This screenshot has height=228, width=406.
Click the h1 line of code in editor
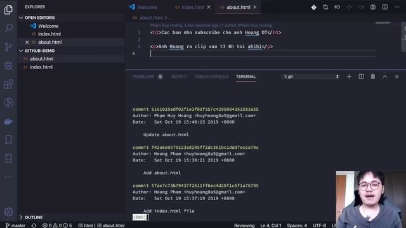tap(216, 32)
